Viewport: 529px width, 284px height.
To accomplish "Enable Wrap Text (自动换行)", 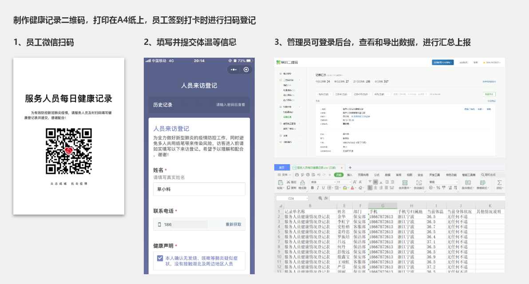I will click(x=418, y=183).
